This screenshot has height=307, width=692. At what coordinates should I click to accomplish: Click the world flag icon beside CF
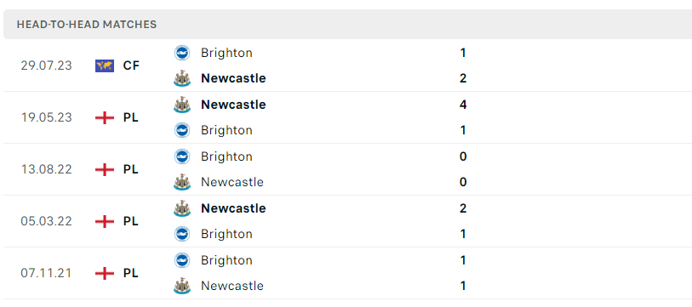pyautogui.click(x=105, y=65)
